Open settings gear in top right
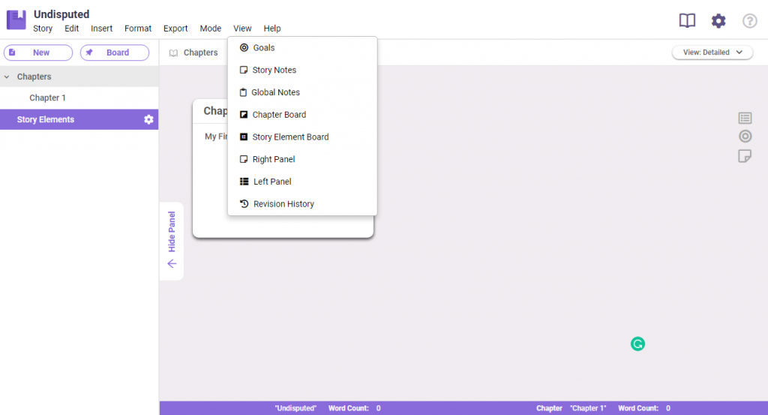Screen dimensions: 768x415 (x=718, y=21)
